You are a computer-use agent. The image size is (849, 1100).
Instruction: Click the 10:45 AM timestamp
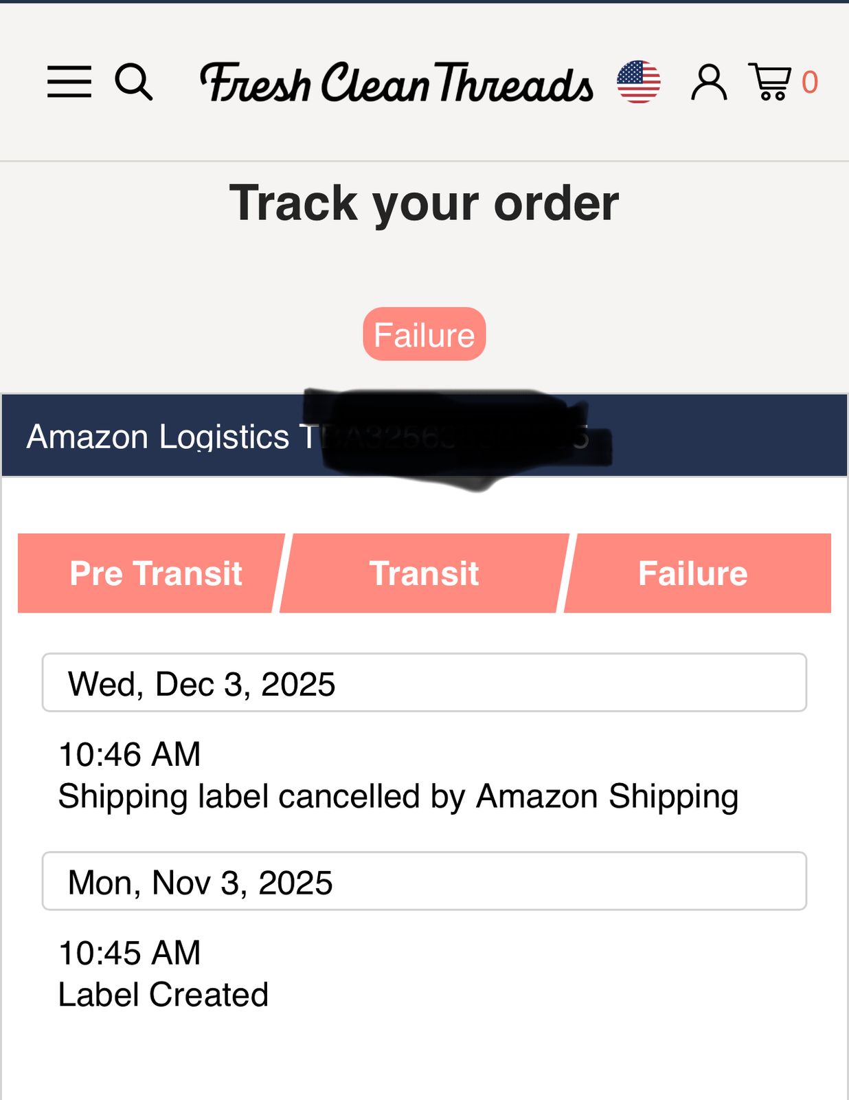[130, 953]
